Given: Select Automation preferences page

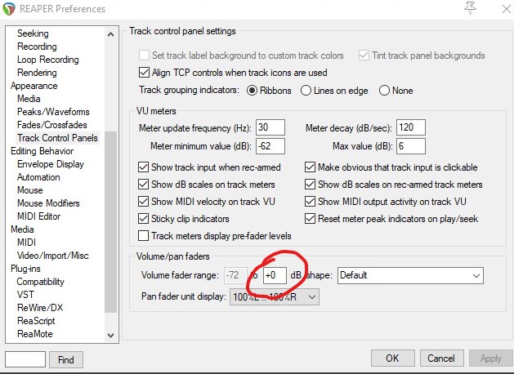Looking at the screenshot, I should [x=38, y=177].
